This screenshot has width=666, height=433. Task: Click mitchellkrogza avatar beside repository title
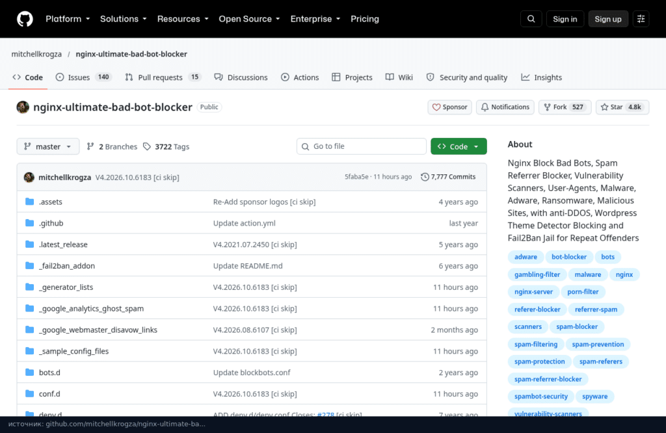23,107
